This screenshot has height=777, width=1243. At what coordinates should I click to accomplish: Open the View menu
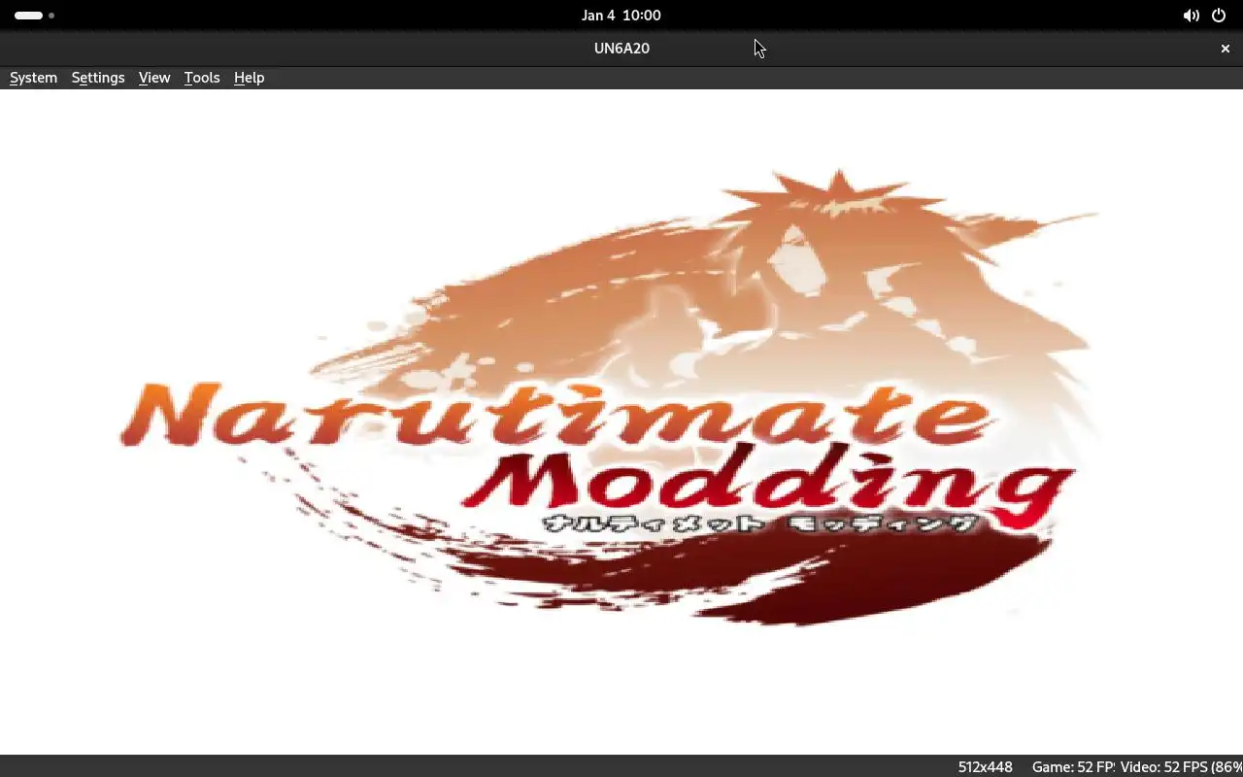[154, 78]
